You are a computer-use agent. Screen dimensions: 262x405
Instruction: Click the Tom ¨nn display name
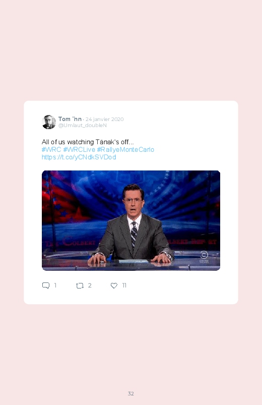click(70, 119)
